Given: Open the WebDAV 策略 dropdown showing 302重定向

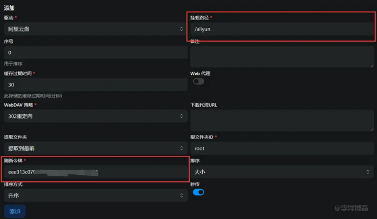Looking at the screenshot, I should (x=95, y=116).
